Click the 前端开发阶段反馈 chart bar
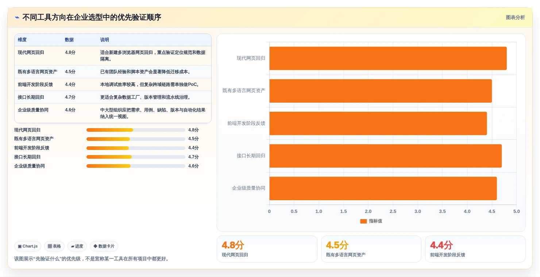The height and width of the screenshot is (277, 540). click(x=378, y=123)
